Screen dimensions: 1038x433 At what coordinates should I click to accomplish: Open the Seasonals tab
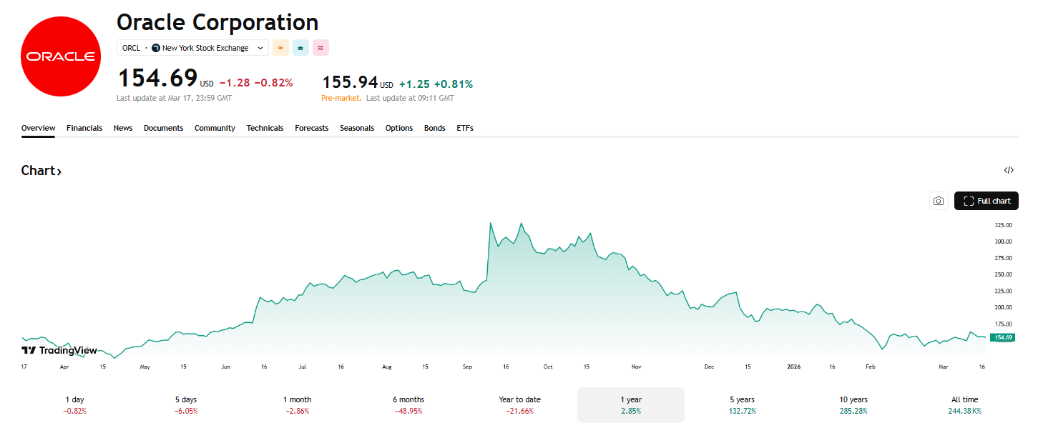357,129
